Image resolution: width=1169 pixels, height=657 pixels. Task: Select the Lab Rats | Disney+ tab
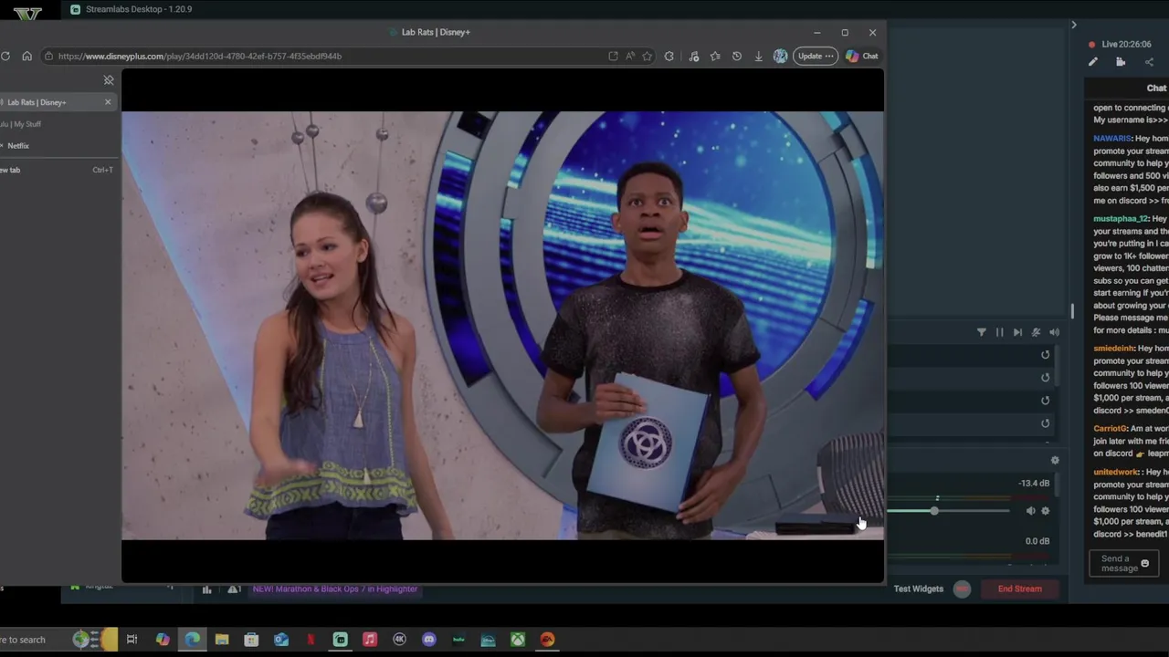(57, 102)
